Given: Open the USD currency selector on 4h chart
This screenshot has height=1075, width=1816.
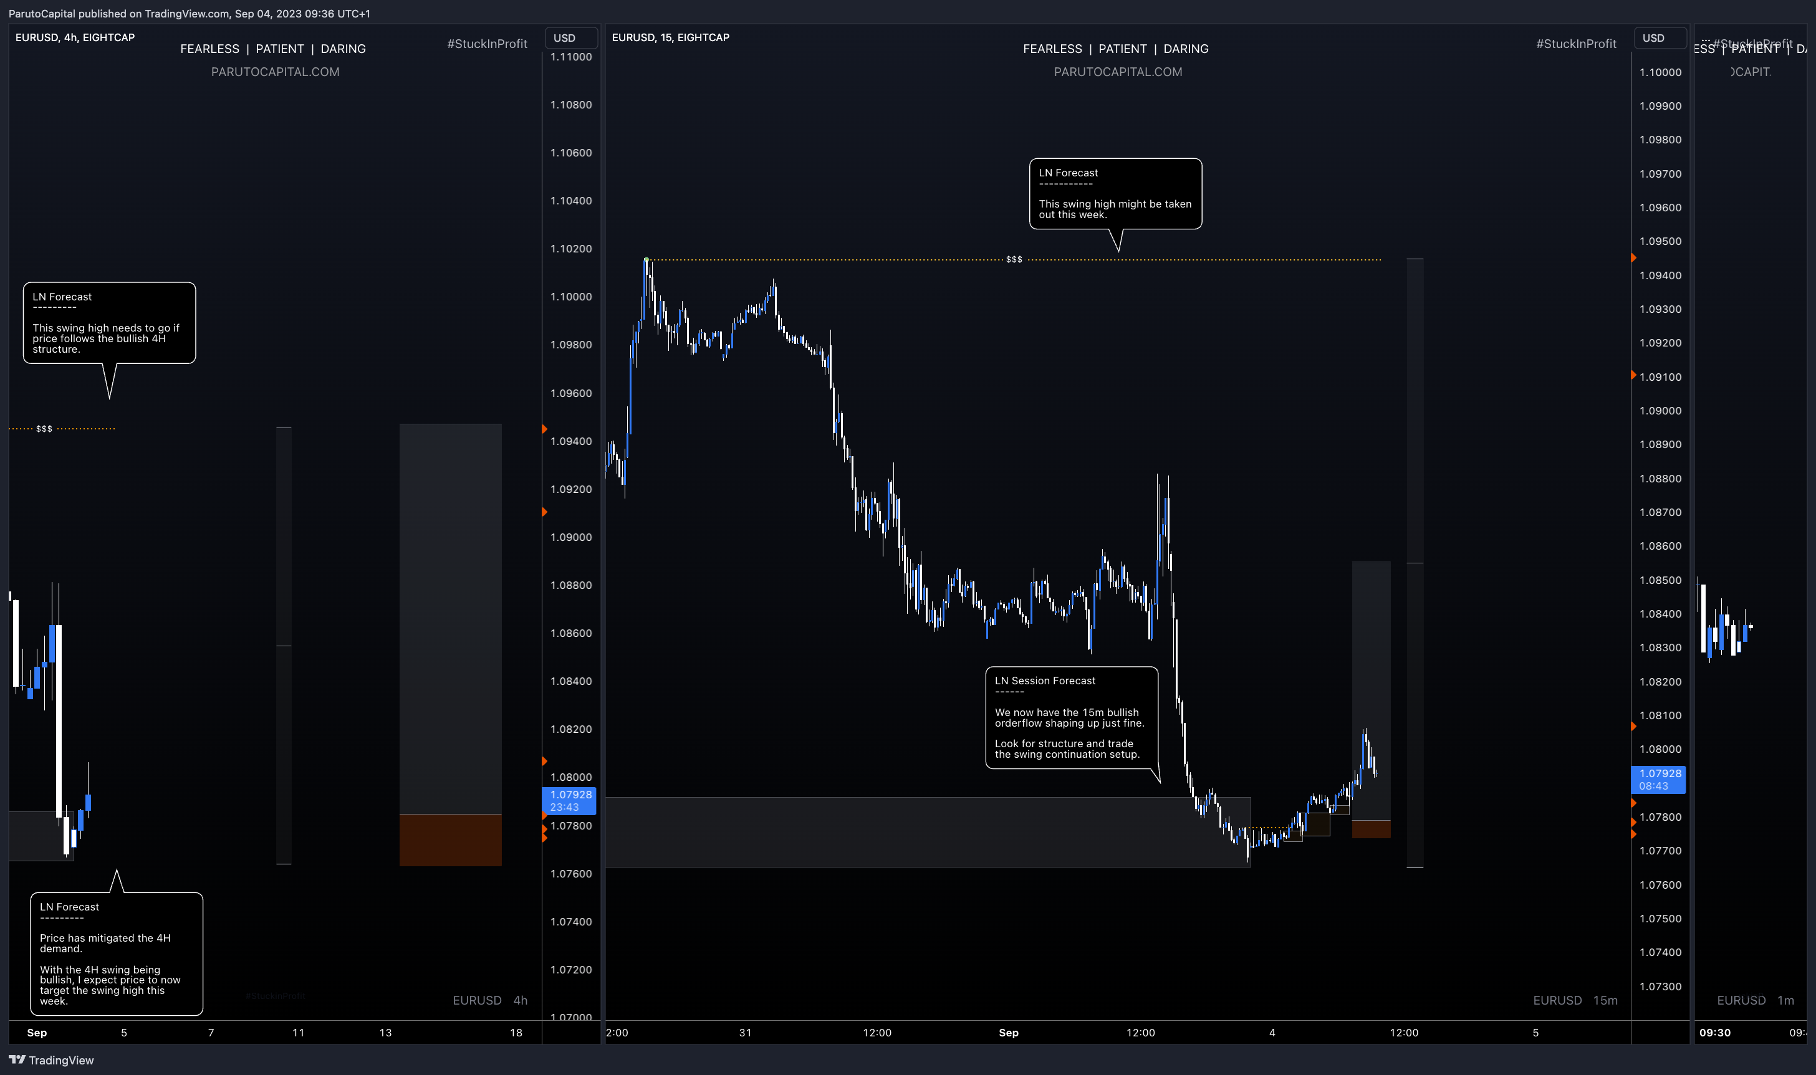Looking at the screenshot, I should (571, 37).
